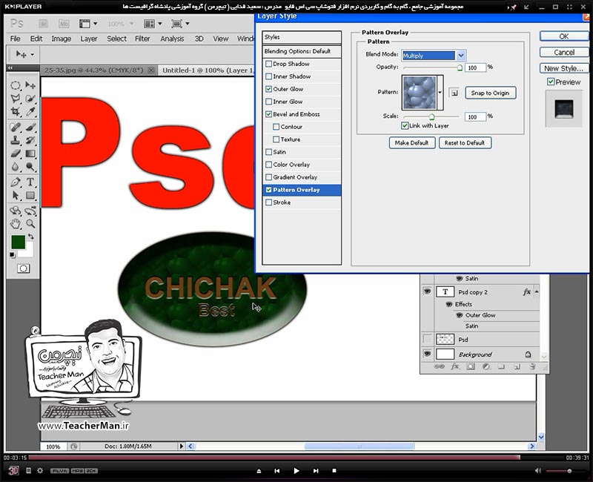The height and width of the screenshot is (482, 593).
Task: Open the Filter menu
Action: [142, 39]
